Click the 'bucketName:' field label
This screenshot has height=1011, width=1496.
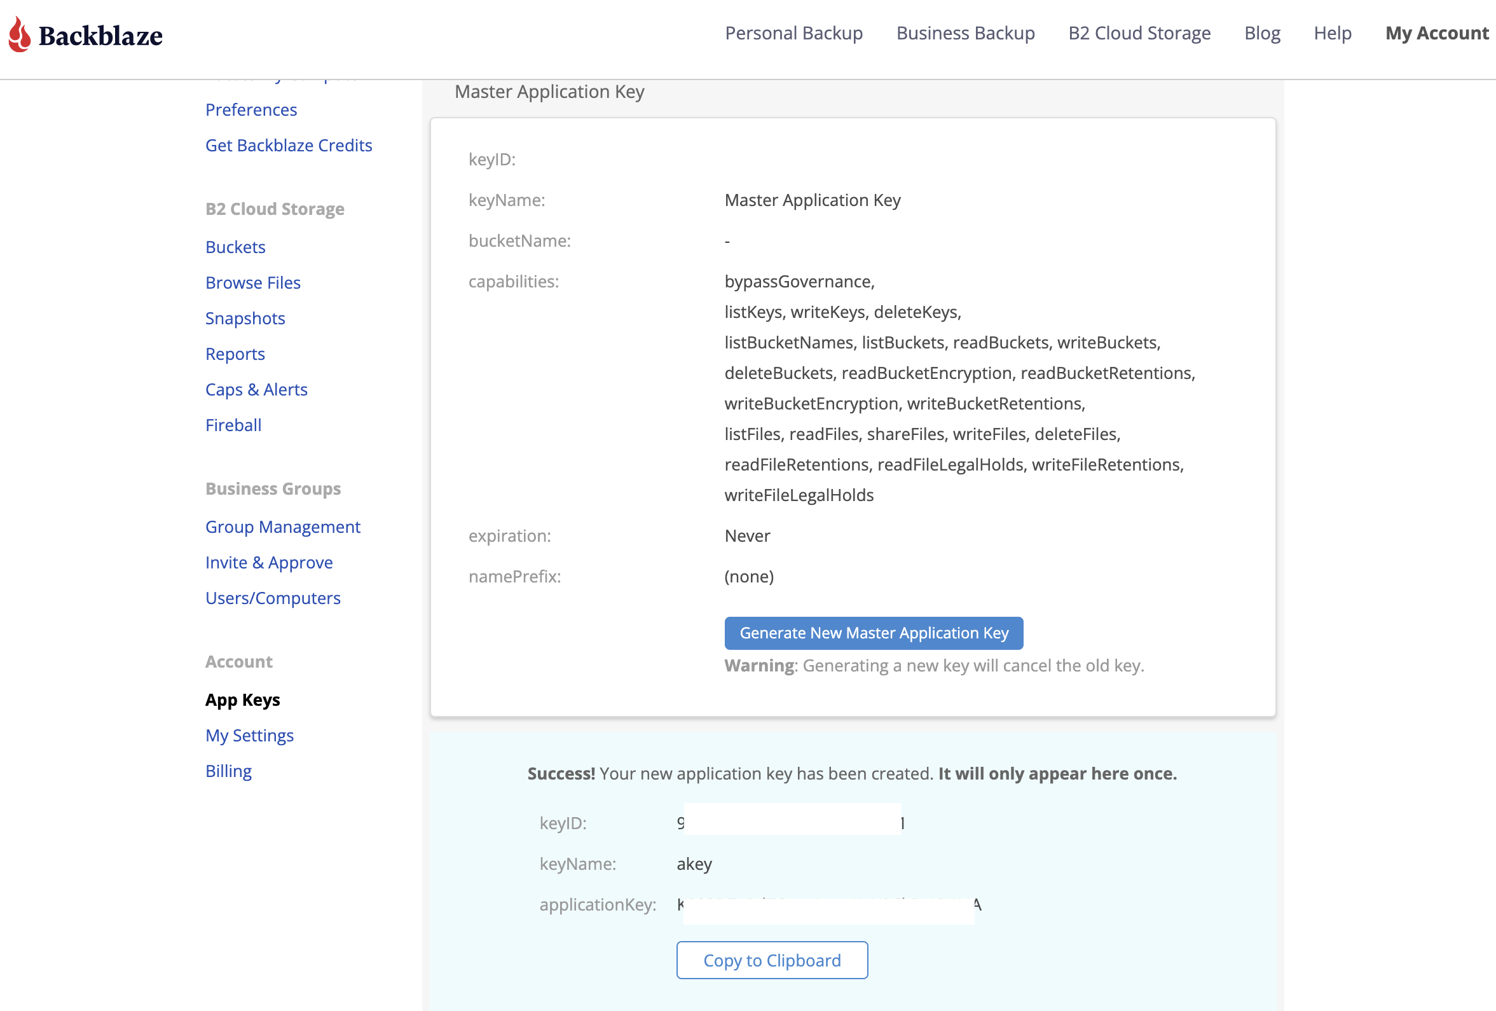(519, 241)
